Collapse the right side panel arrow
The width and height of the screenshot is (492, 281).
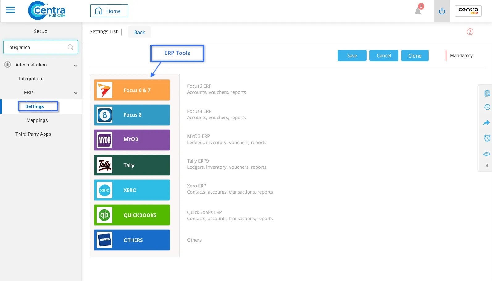coord(487,166)
